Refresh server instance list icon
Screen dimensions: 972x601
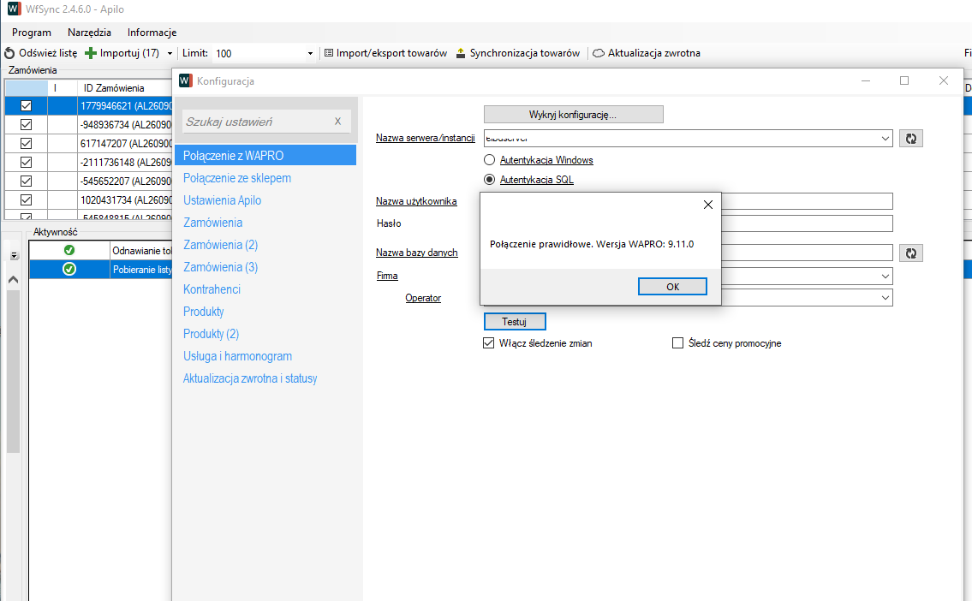pyautogui.click(x=910, y=138)
